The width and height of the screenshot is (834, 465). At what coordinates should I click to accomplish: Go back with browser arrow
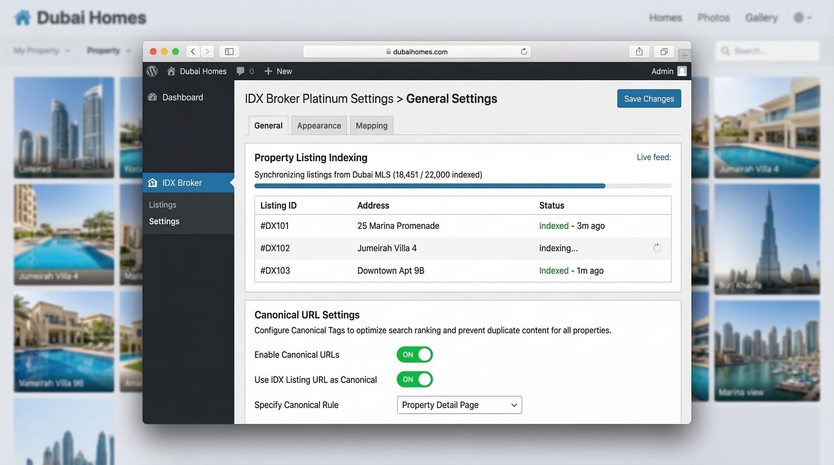193,51
